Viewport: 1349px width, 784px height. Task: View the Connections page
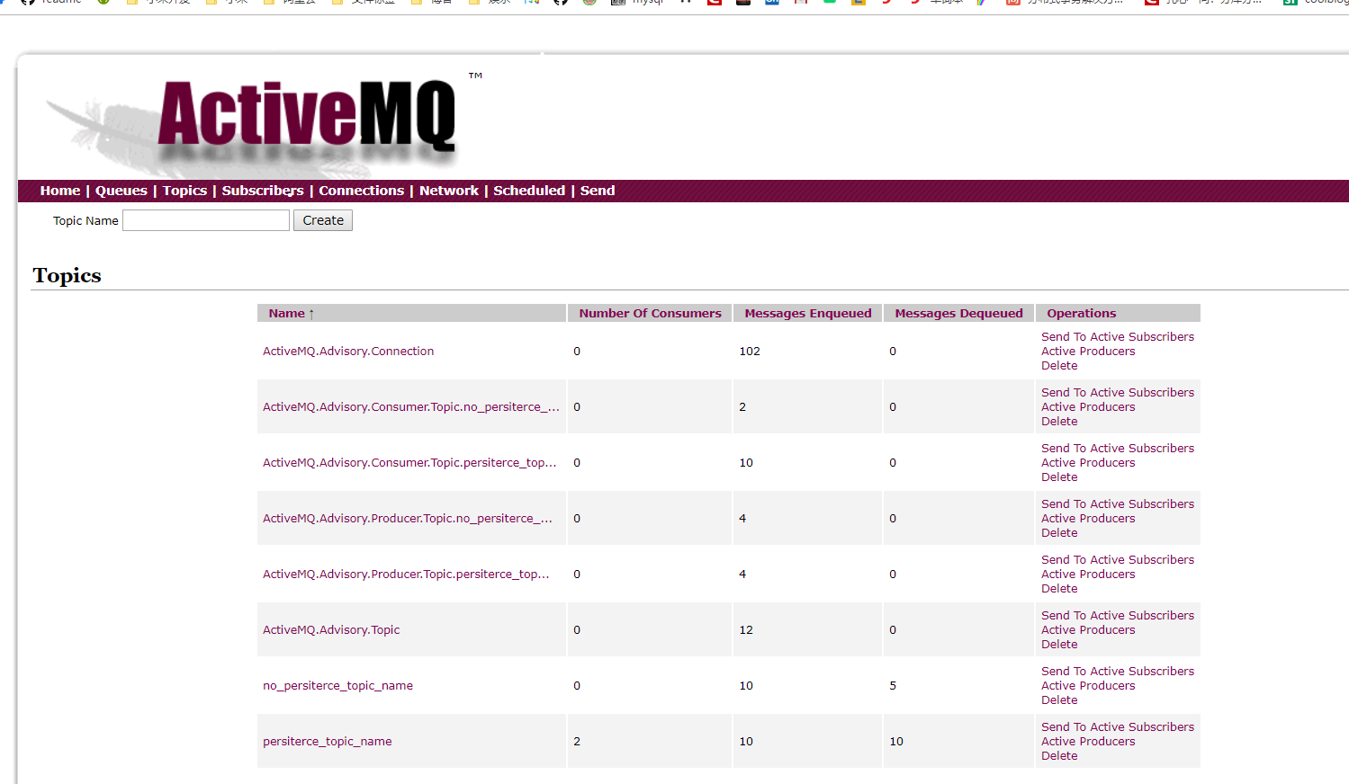[x=361, y=191]
